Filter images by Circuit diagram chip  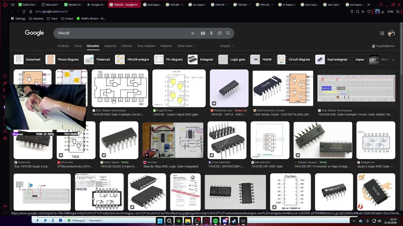[x=294, y=59]
